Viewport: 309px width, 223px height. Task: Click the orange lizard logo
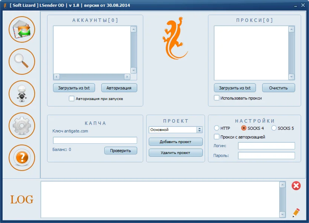[x=174, y=38]
